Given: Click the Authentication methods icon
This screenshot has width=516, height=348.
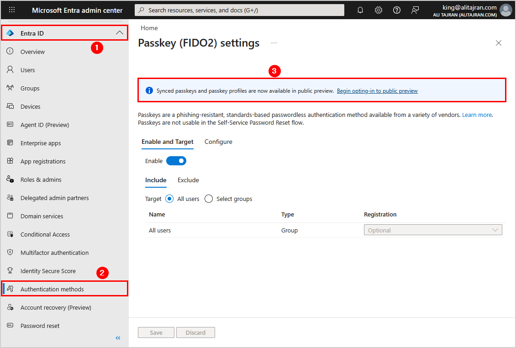Looking at the screenshot, I should pos(10,289).
